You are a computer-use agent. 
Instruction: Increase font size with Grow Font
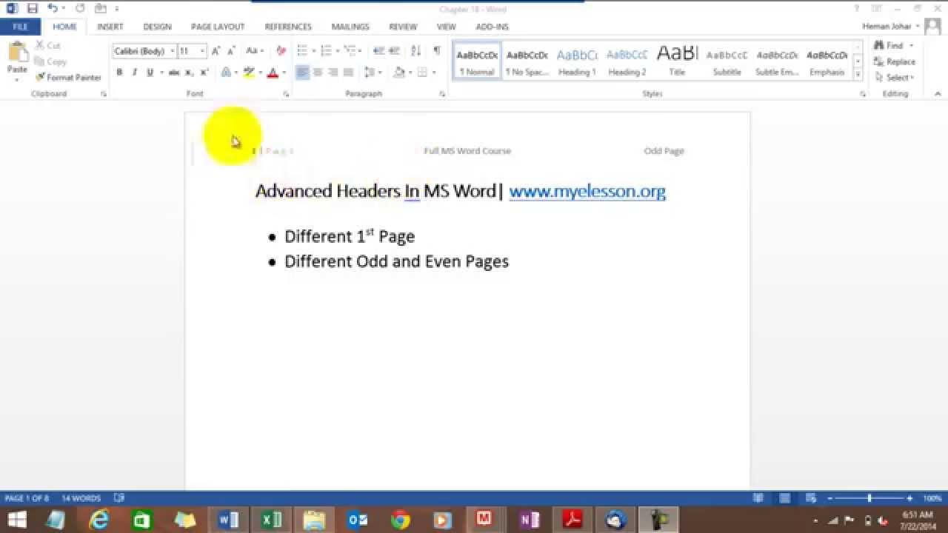point(216,51)
